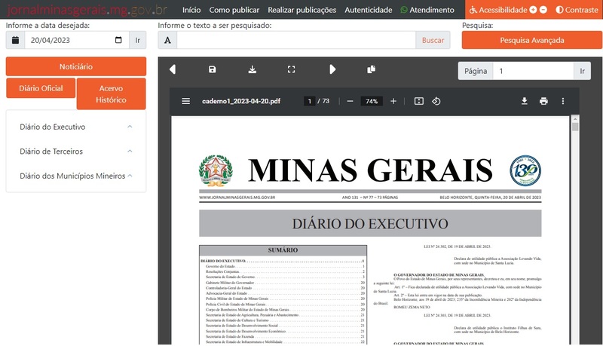Click the DIÁRIO DO EXECUTIVO banner in PDF

click(x=370, y=223)
